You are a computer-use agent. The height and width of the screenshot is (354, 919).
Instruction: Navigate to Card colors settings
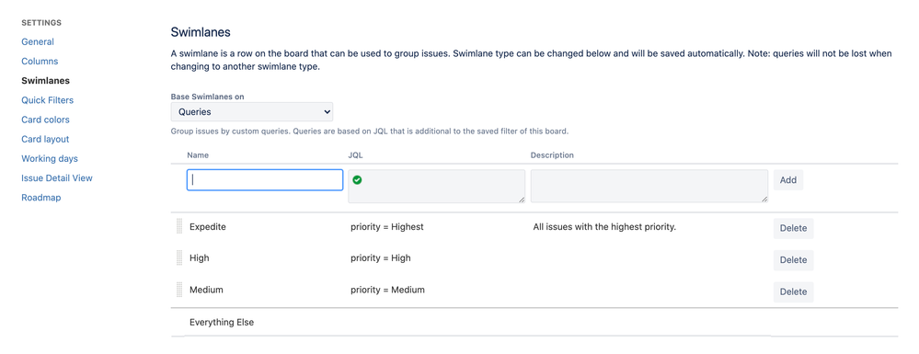coord(46,120)
